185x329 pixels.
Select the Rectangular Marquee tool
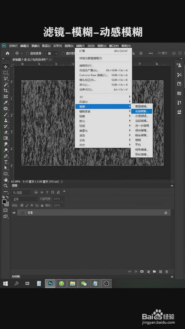tap(6, 73)
